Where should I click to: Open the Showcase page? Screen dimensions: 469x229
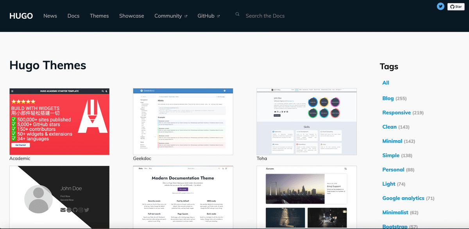click(131, 16)
